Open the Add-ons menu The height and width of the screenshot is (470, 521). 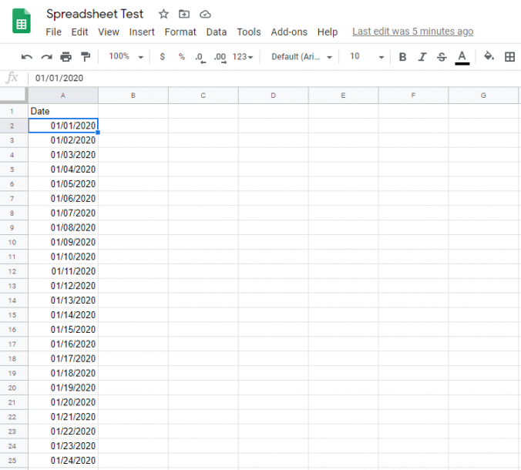(289, 32)
